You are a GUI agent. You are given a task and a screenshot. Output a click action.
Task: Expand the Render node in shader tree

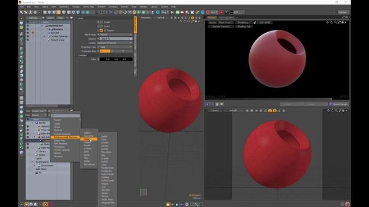(32, 122)
